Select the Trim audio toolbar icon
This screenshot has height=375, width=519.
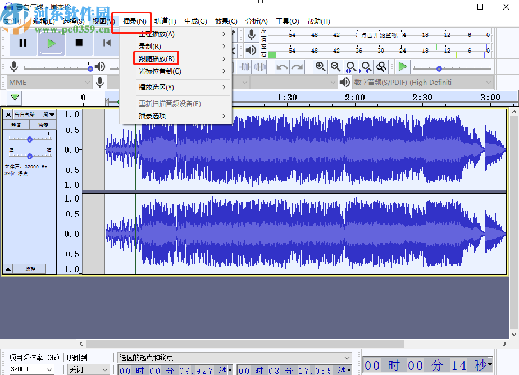pos(245,67)
